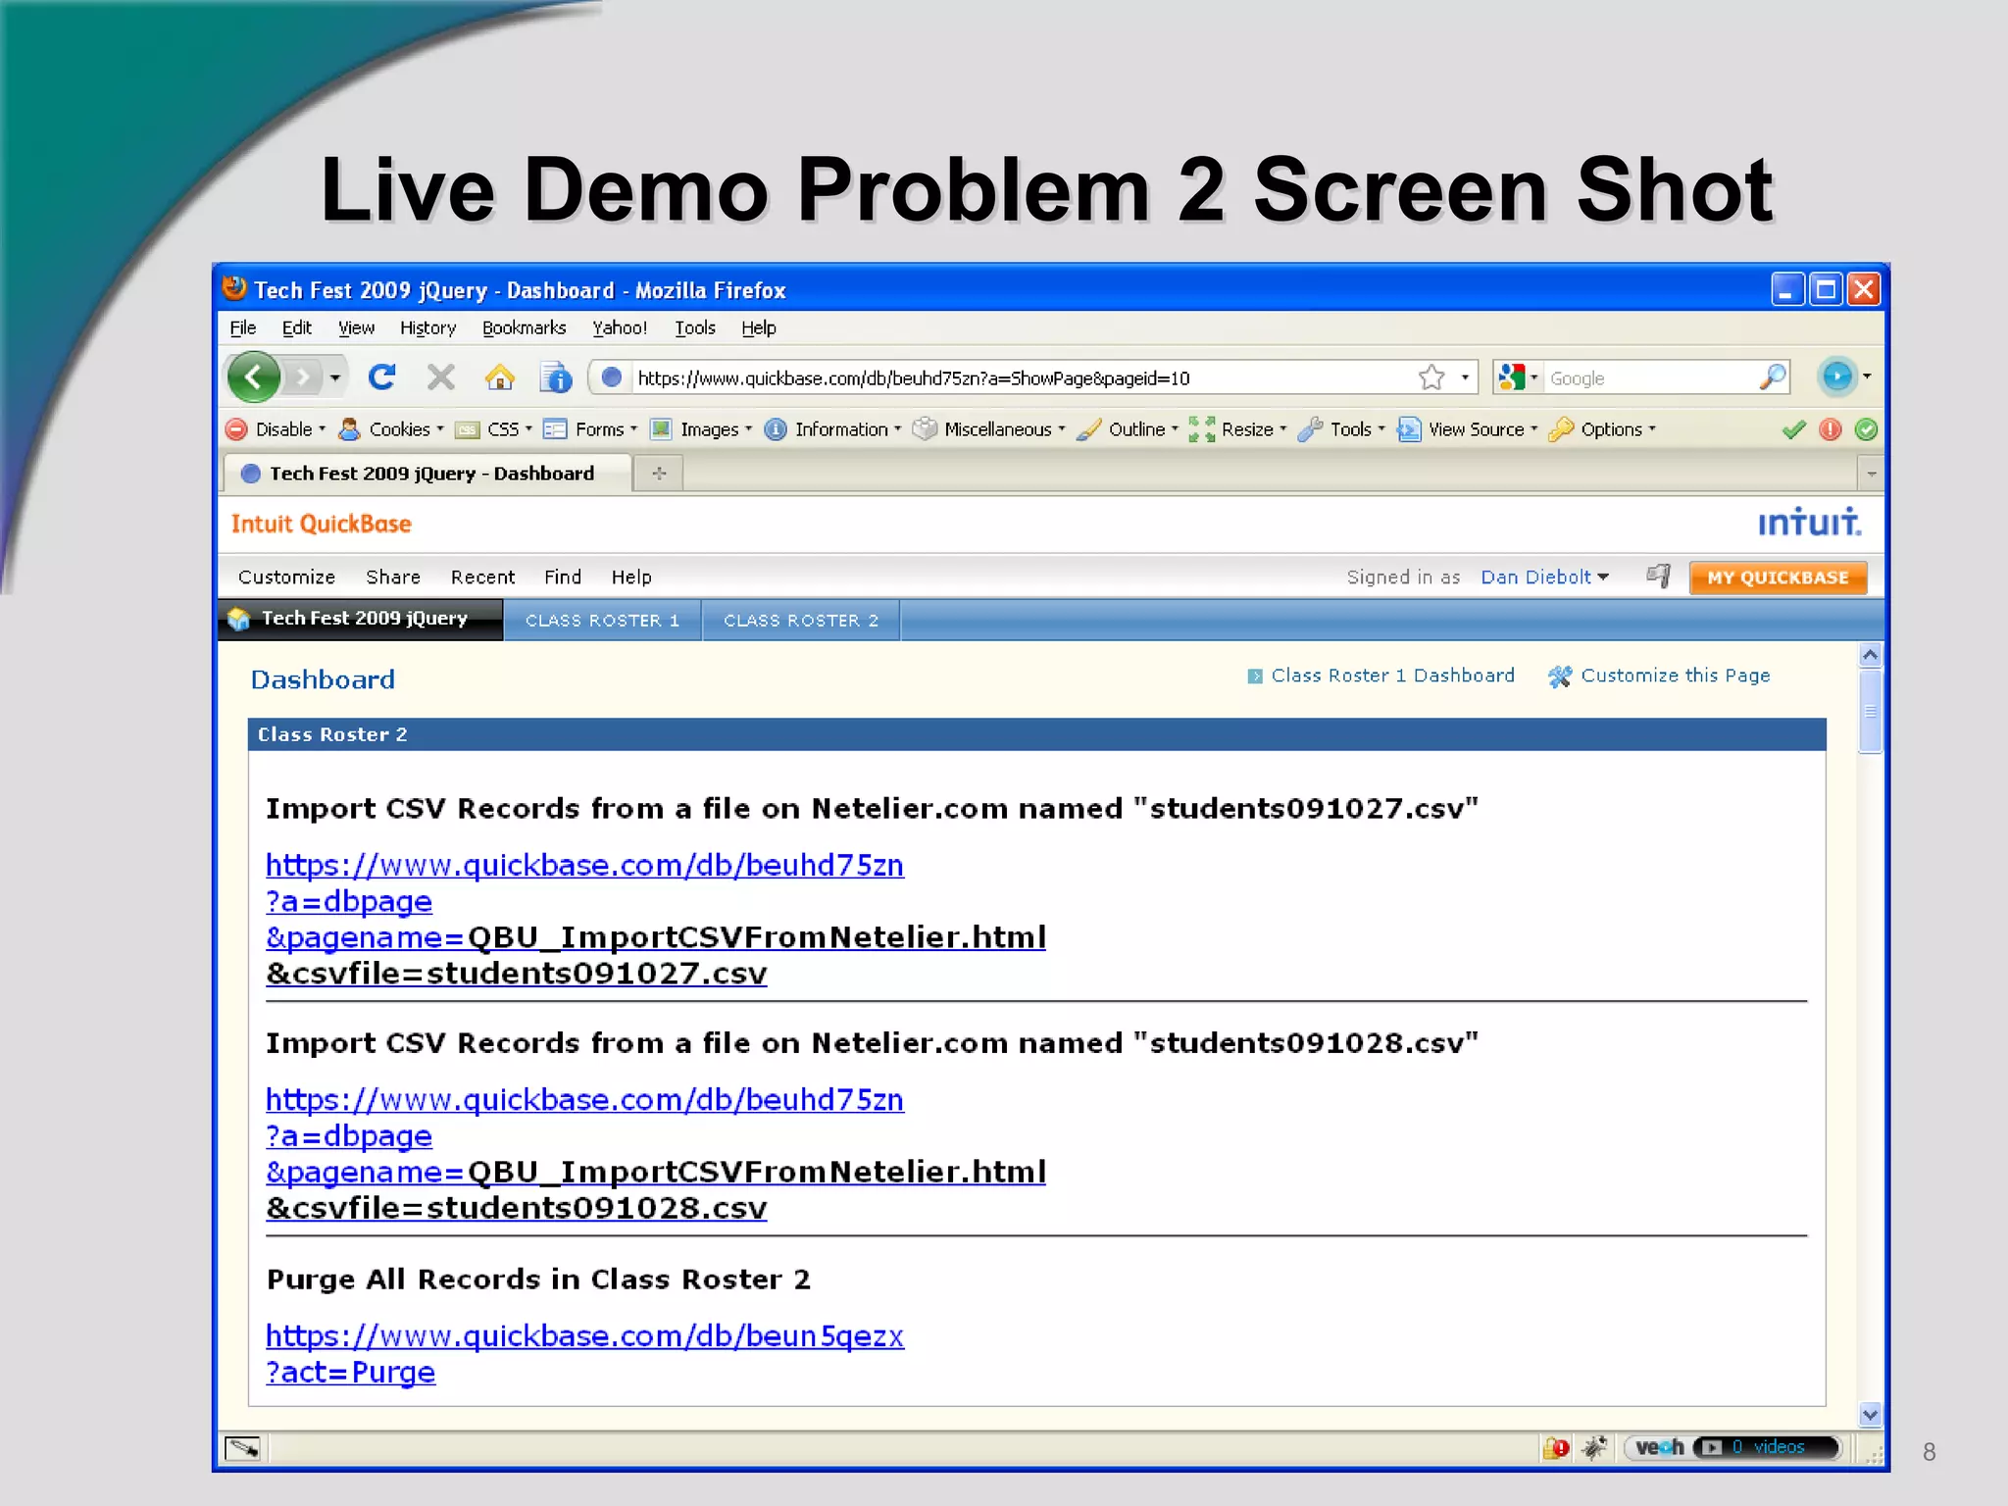2008x1506 pixels.
Task: Click the Veoh videos status bar widget
Action: (x=1732, y=1448)
